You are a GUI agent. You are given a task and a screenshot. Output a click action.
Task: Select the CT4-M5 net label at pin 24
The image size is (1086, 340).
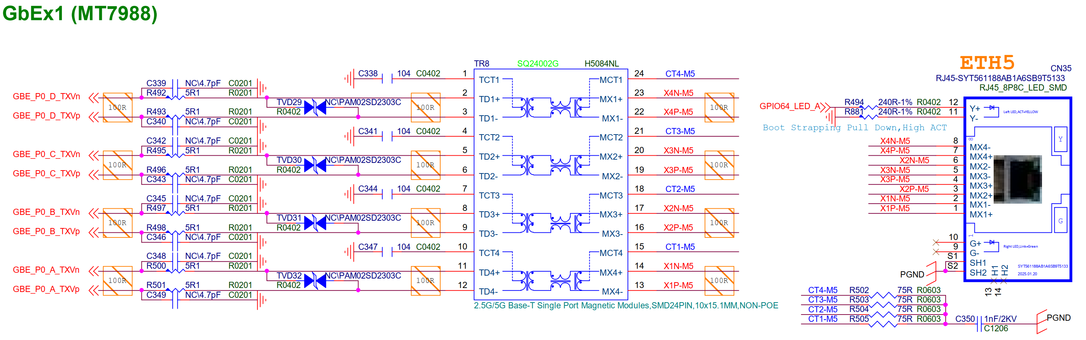680,74
